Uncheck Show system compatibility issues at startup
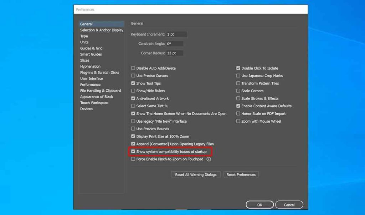The height and width of the screenshot is (215, 365). coord(133,151)
